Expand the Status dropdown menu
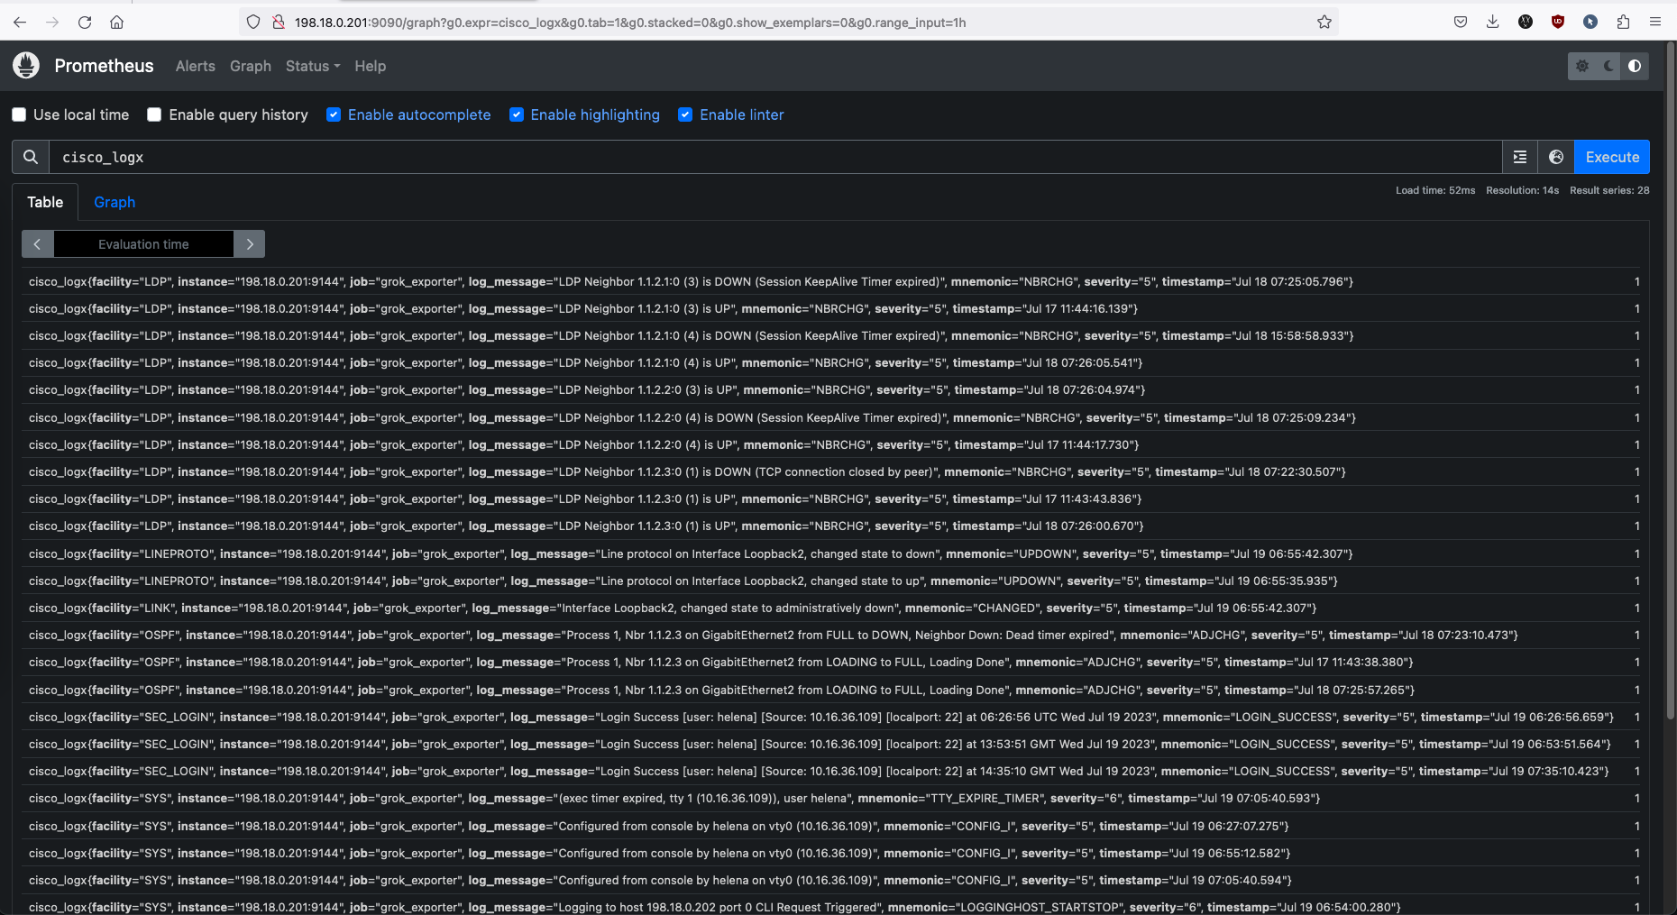 click(313, 66)
